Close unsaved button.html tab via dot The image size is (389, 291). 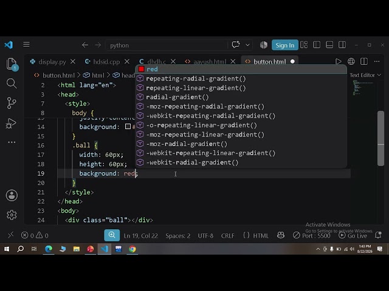click(292, 61)
